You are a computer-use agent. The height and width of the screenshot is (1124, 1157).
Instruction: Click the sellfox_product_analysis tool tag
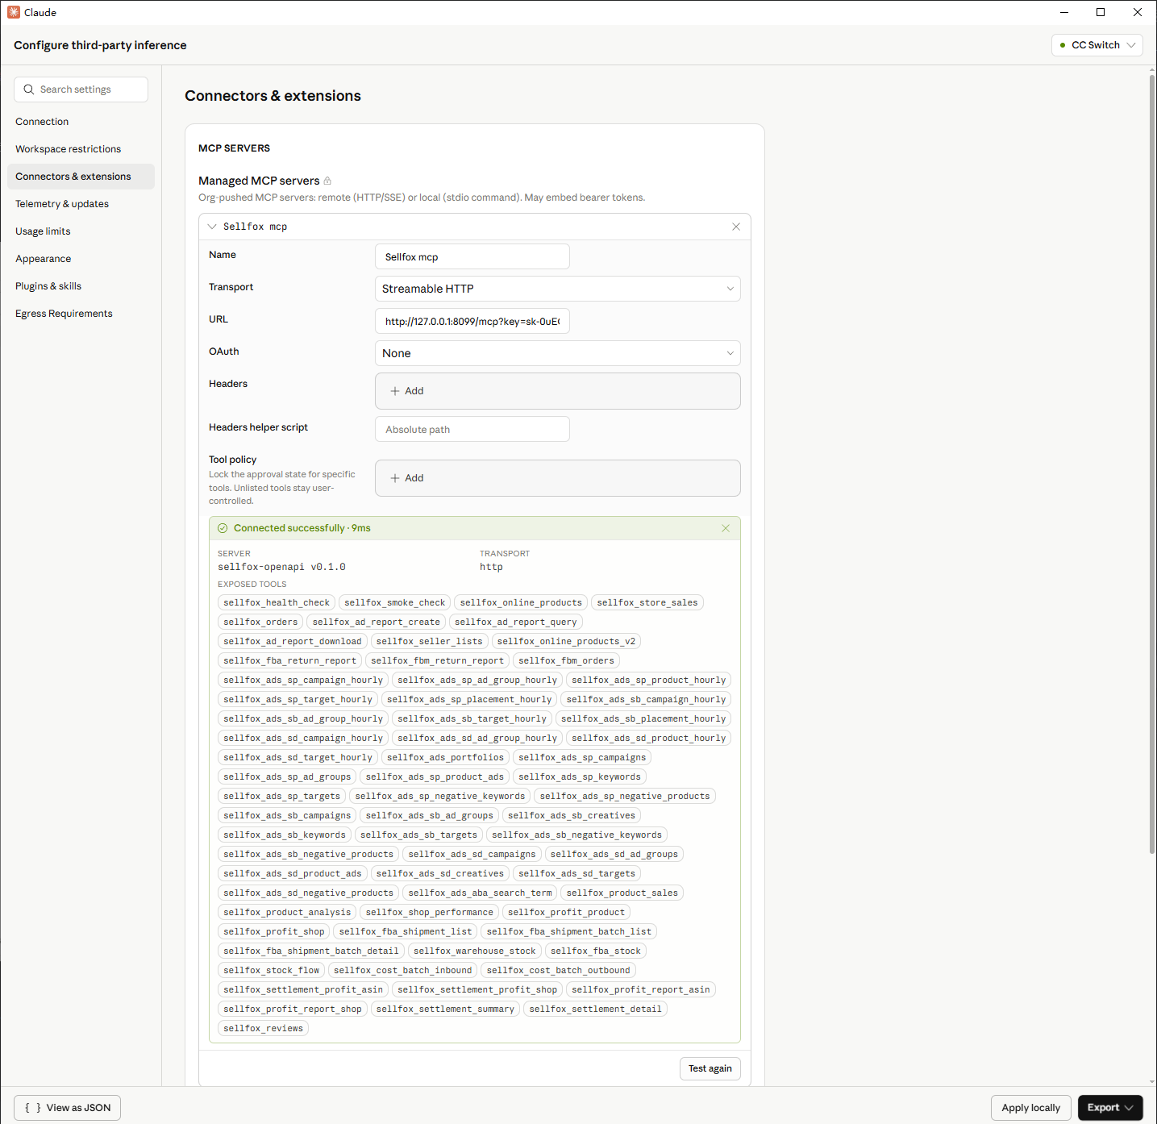pyautogui.click(x=287, y=912)
